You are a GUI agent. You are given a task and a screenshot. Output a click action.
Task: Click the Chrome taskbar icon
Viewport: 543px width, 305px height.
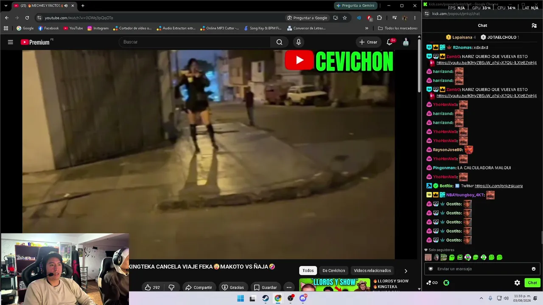pyautogui.click(x=278, y=298)
